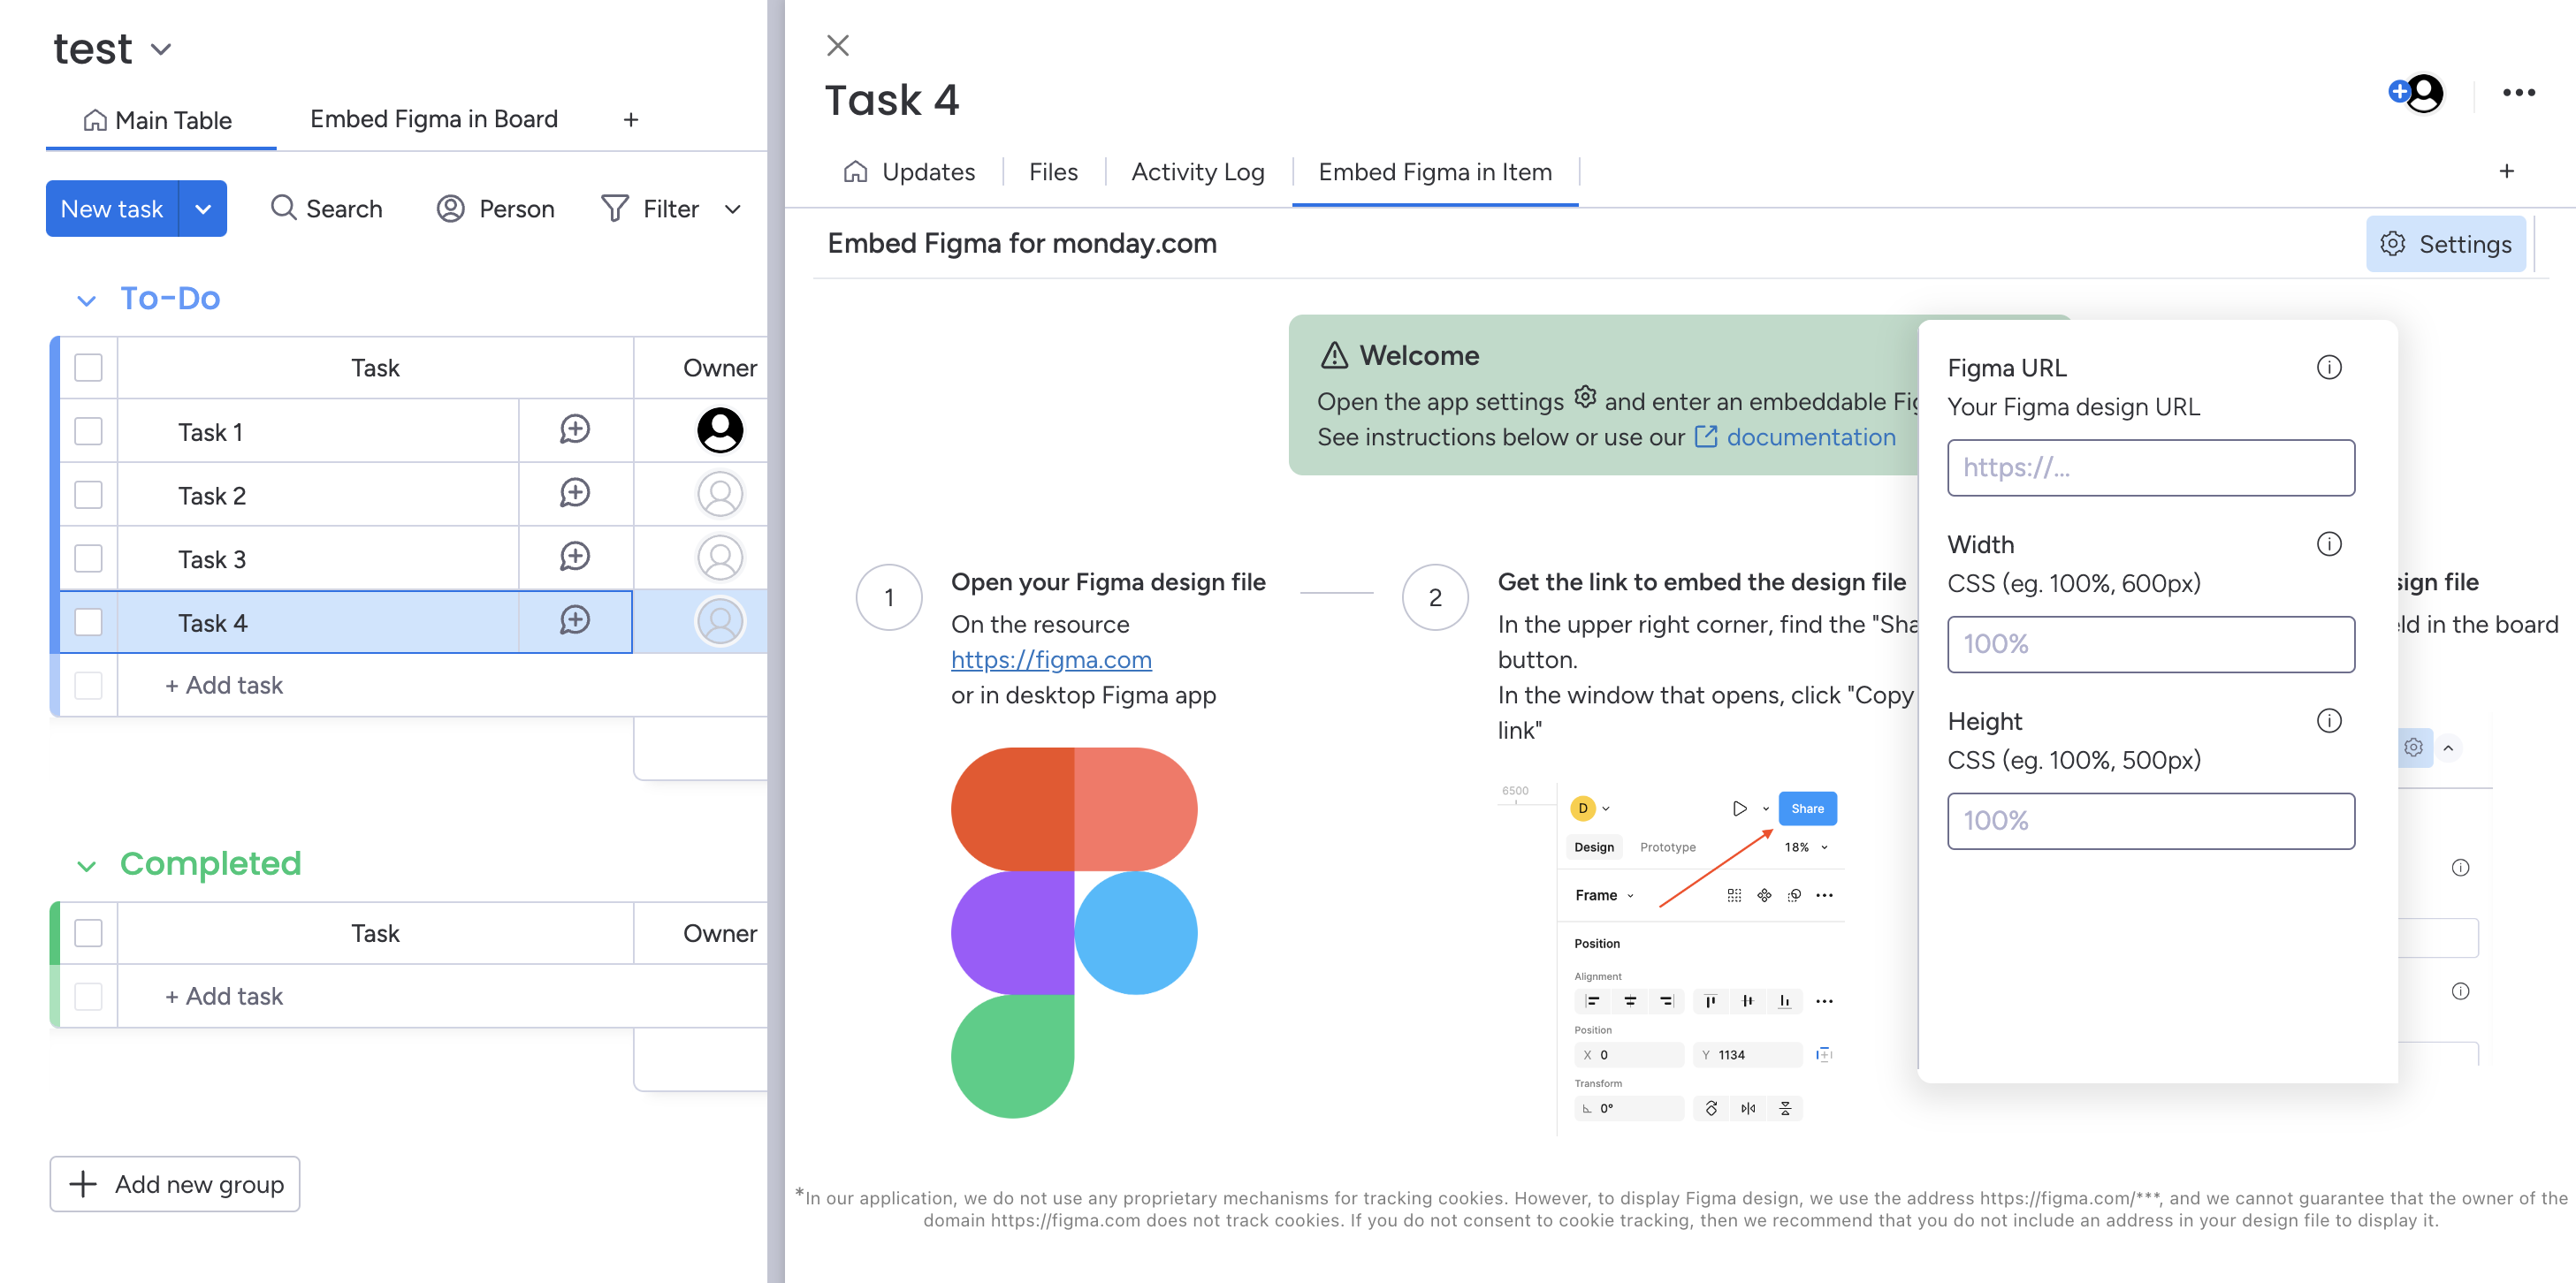Open the three-dot item menu
This screenshot has width=2576, height=1283.
pyautogui.click(x=2518, y=93)
